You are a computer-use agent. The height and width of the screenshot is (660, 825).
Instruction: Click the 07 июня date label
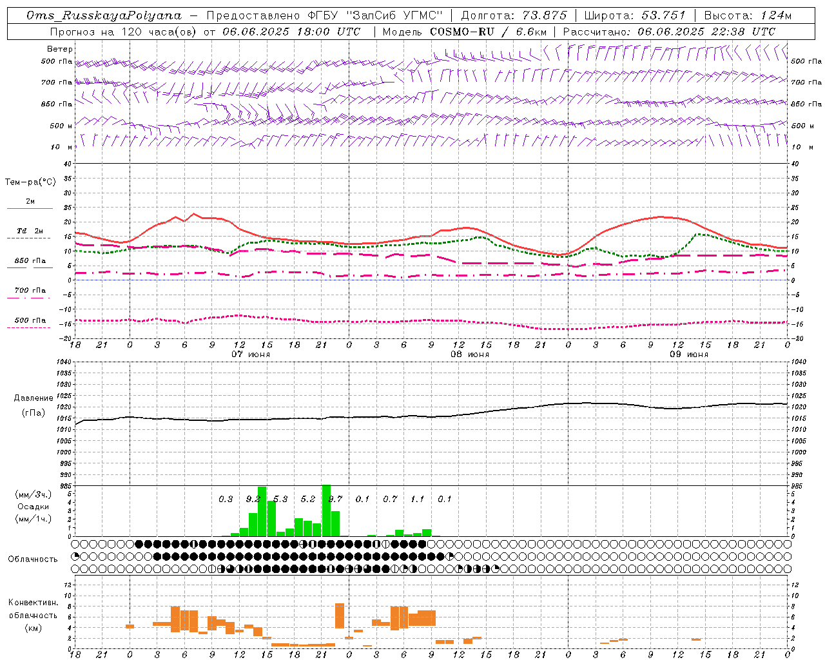[251, 354]
